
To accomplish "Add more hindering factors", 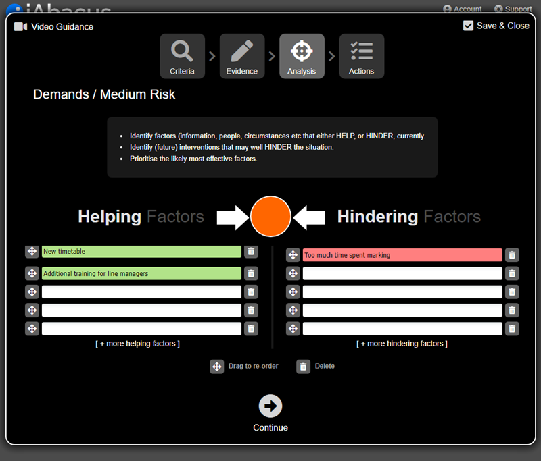I will [x=402, y=344].
